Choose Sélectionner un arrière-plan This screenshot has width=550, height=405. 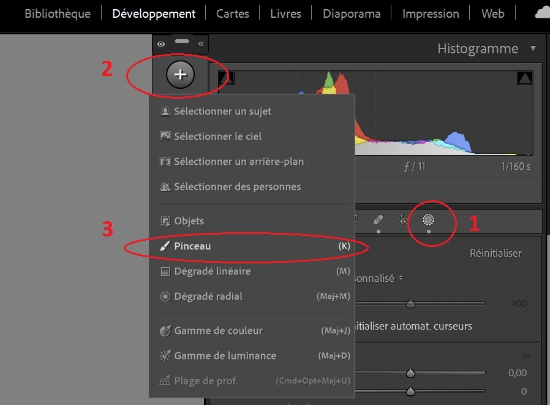point(252,161)
